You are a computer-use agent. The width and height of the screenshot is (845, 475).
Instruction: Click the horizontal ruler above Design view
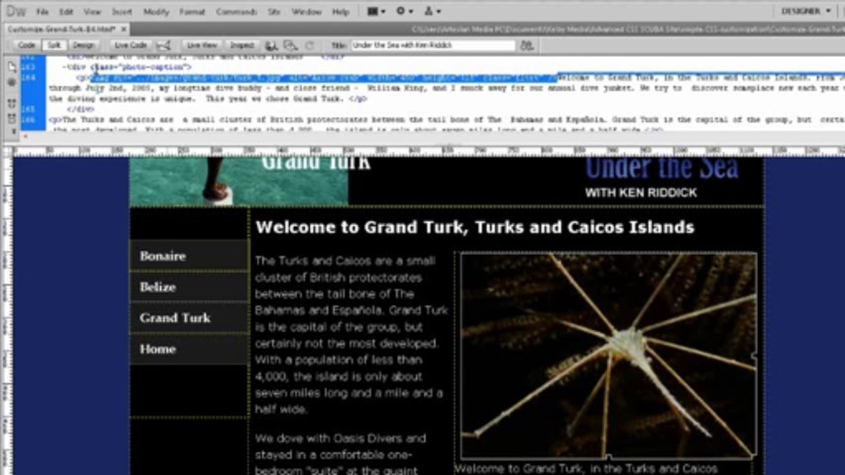(428, 151)
